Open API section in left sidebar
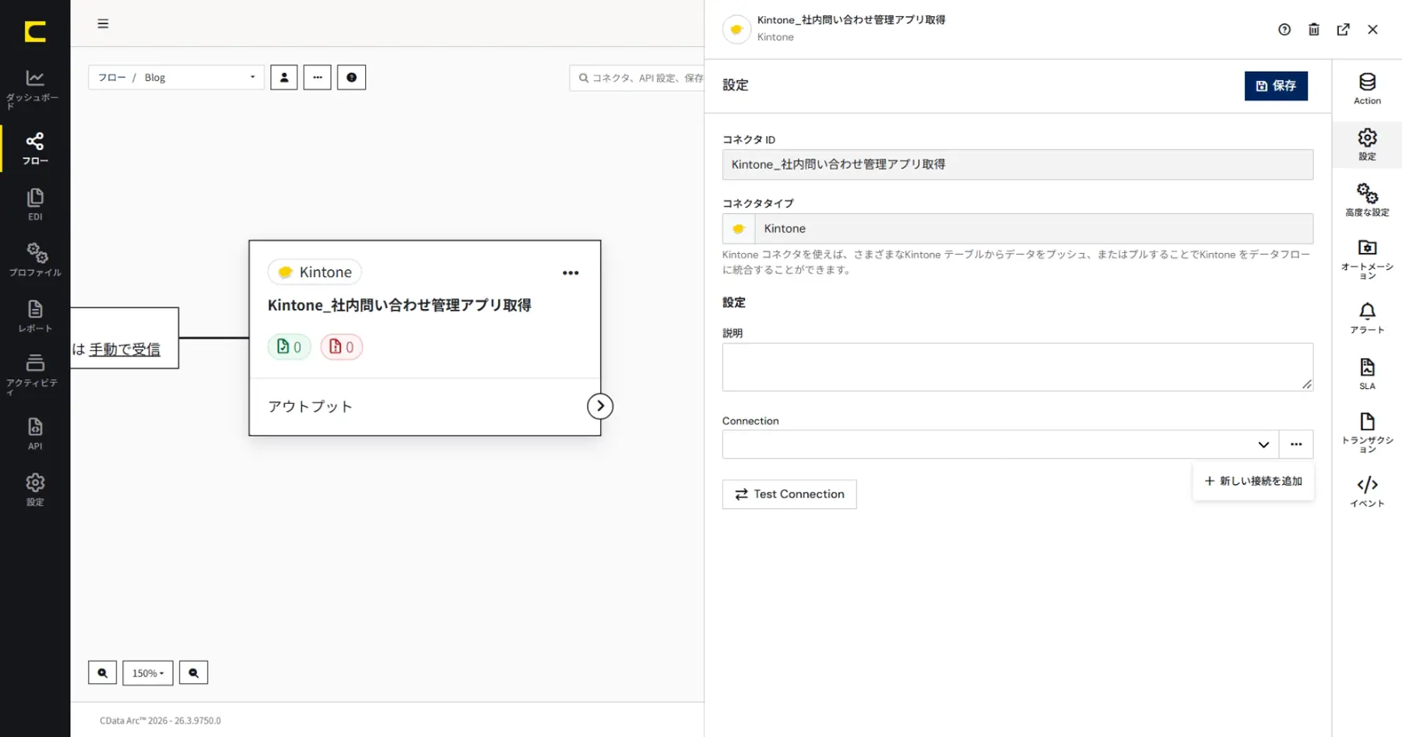 (35, 433)
